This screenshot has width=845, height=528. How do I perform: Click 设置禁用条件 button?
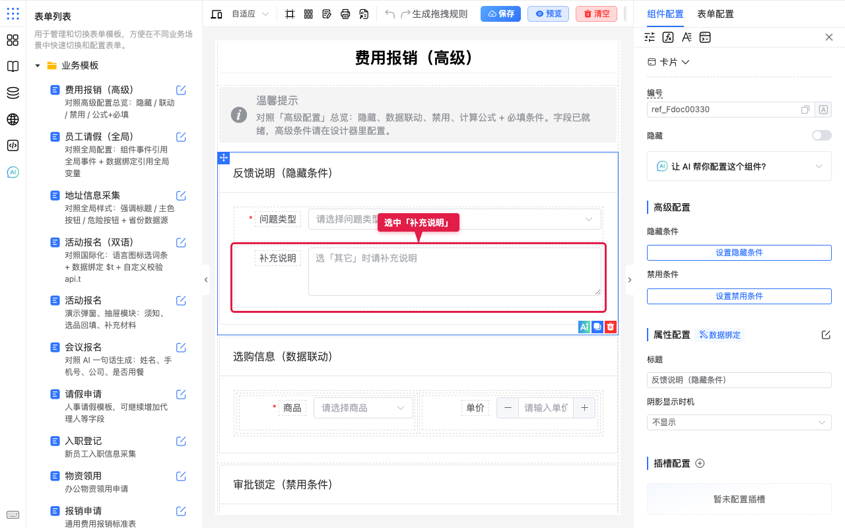pyautogui.click(x=739, y=296)
